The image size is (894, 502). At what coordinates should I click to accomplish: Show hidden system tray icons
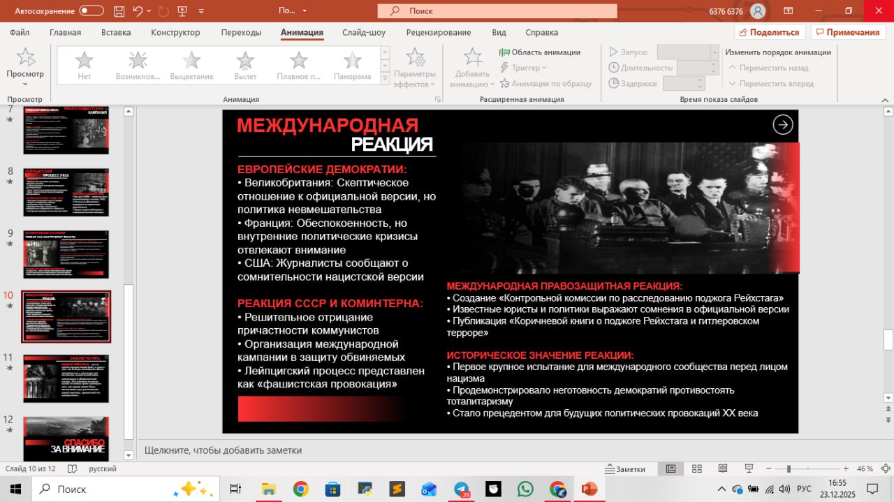(722, 489)
